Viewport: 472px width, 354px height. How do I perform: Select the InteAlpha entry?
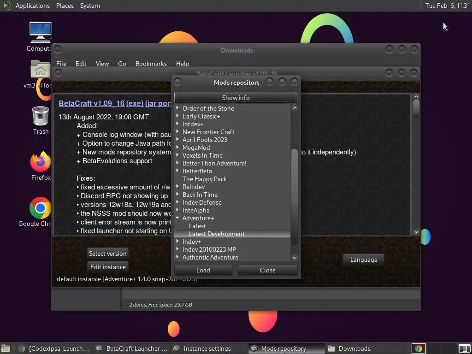point(195,210)
